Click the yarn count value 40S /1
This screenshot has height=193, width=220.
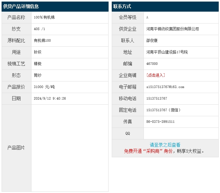39,29
